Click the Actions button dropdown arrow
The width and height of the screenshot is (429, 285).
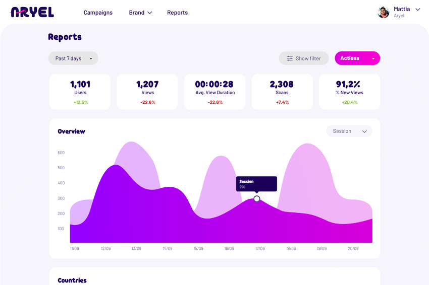(x=373, y=59)
